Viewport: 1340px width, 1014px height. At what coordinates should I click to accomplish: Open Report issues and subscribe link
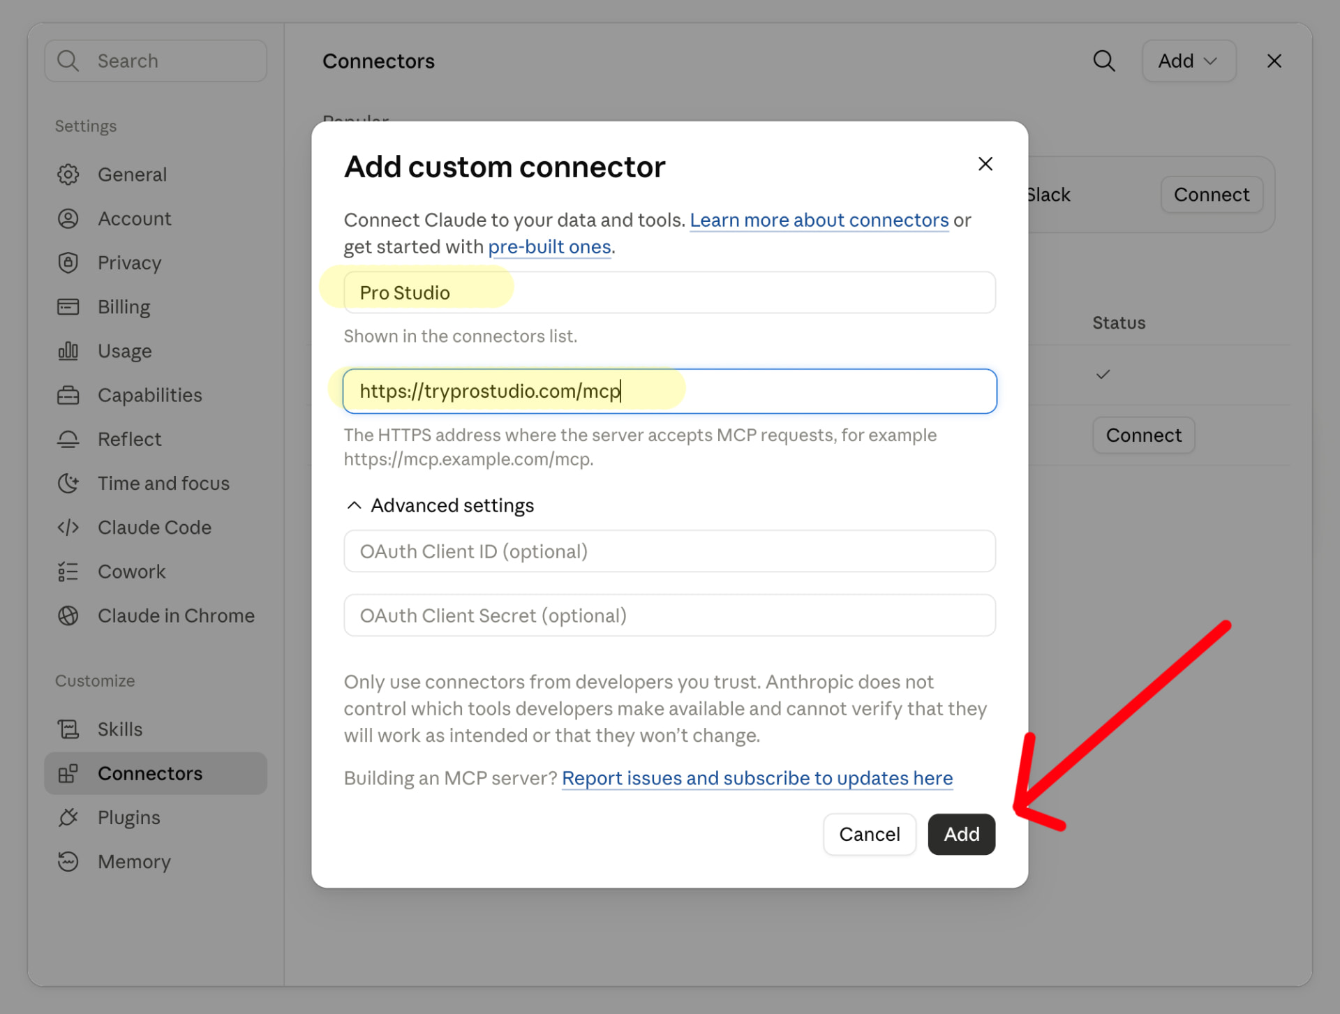pyautogui.click(x=757, y=778)
